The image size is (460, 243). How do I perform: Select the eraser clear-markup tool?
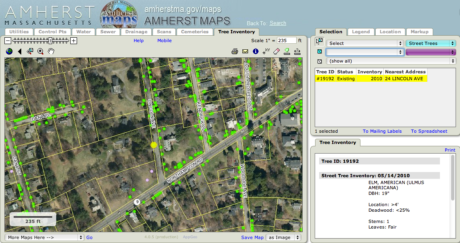[276, 51]
